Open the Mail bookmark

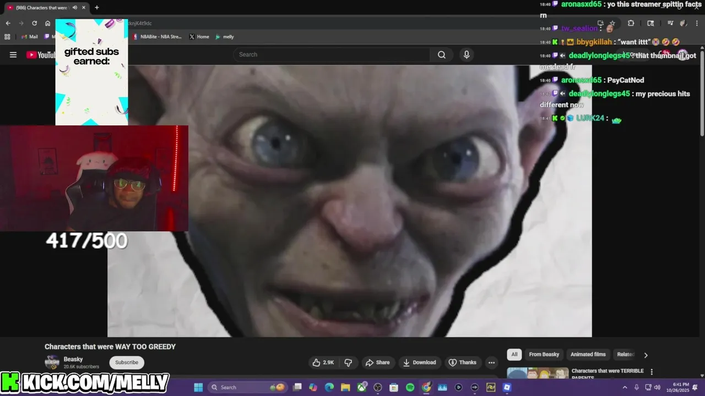(30, 37)
